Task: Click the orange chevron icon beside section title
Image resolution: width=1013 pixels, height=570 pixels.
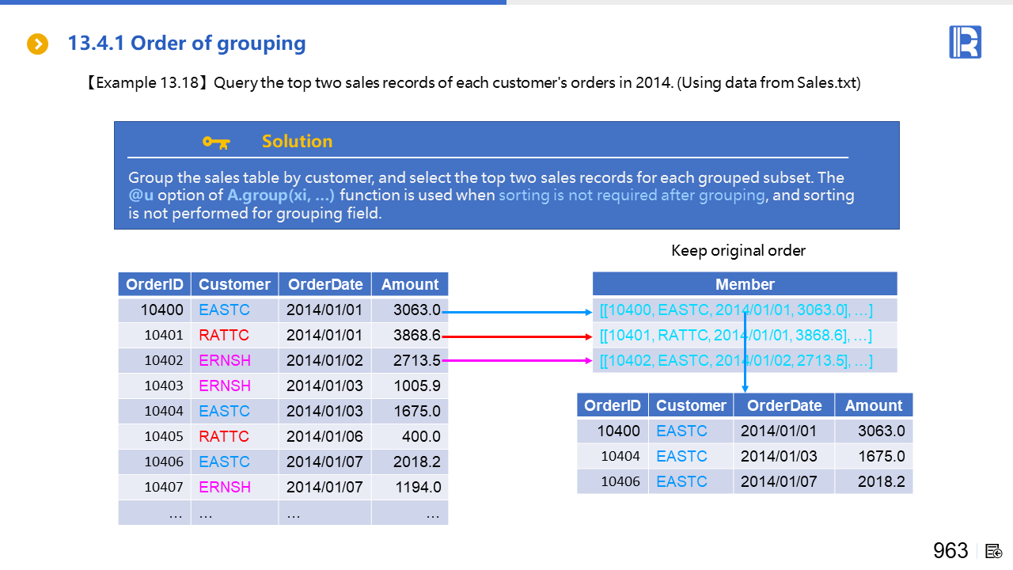Action: point(38,44)
